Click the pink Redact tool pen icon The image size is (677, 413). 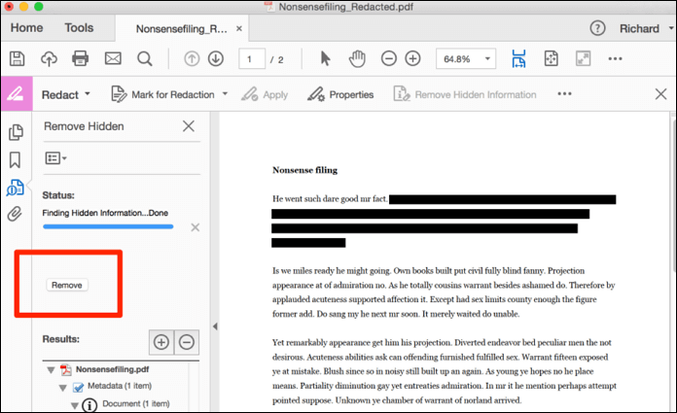pos(17,93)
